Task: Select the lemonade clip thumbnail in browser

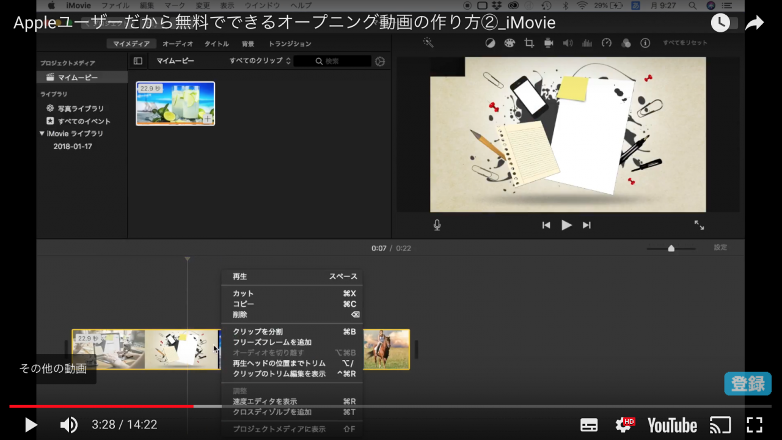Action: 175,103
